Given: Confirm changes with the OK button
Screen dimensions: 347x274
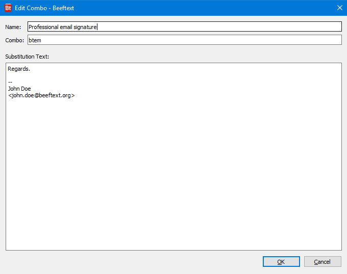Looking at the screenshot, I should tap(281, 262).
